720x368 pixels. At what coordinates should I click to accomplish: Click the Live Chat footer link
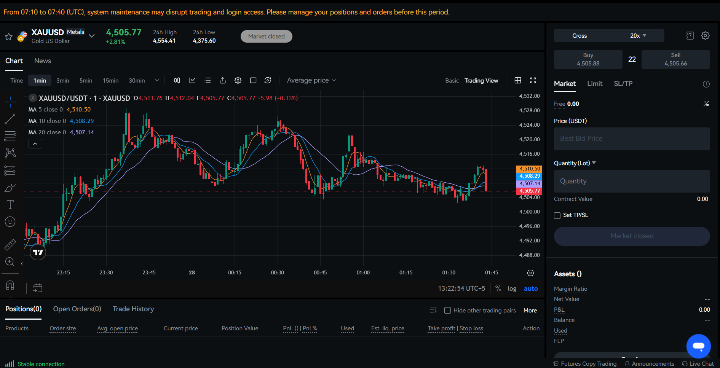click(698, 364)
